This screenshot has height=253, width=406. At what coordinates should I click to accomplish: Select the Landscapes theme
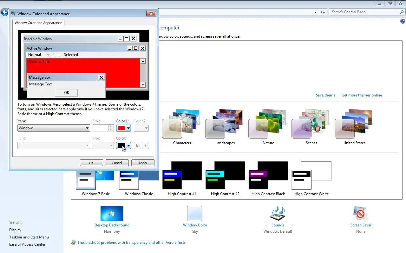tap(225, 126)
